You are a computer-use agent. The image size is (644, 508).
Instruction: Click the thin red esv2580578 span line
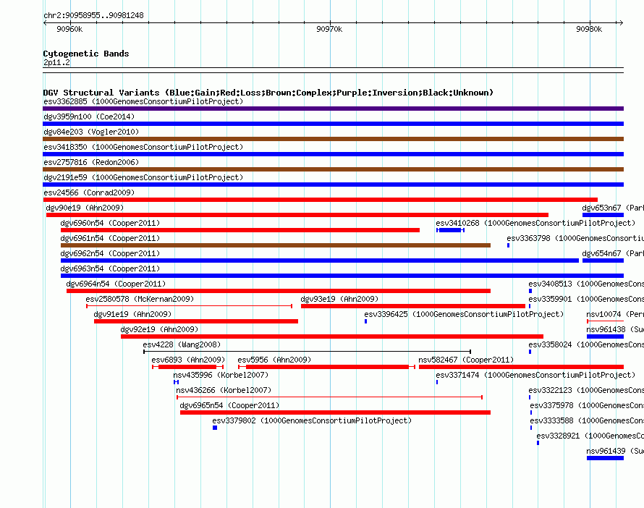(x=190, y=306)
